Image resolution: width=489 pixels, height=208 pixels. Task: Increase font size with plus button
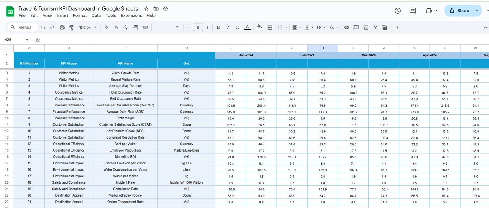(207, 27)
